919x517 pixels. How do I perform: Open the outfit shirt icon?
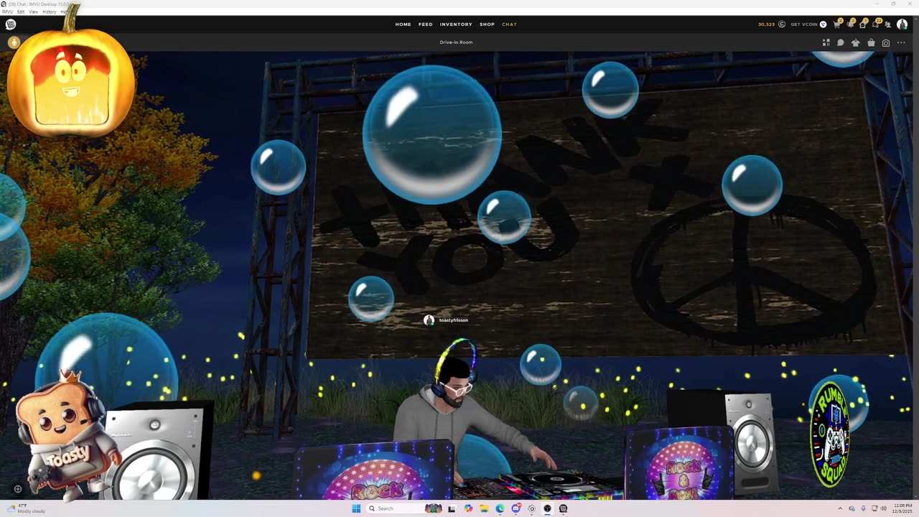point(855,42)
